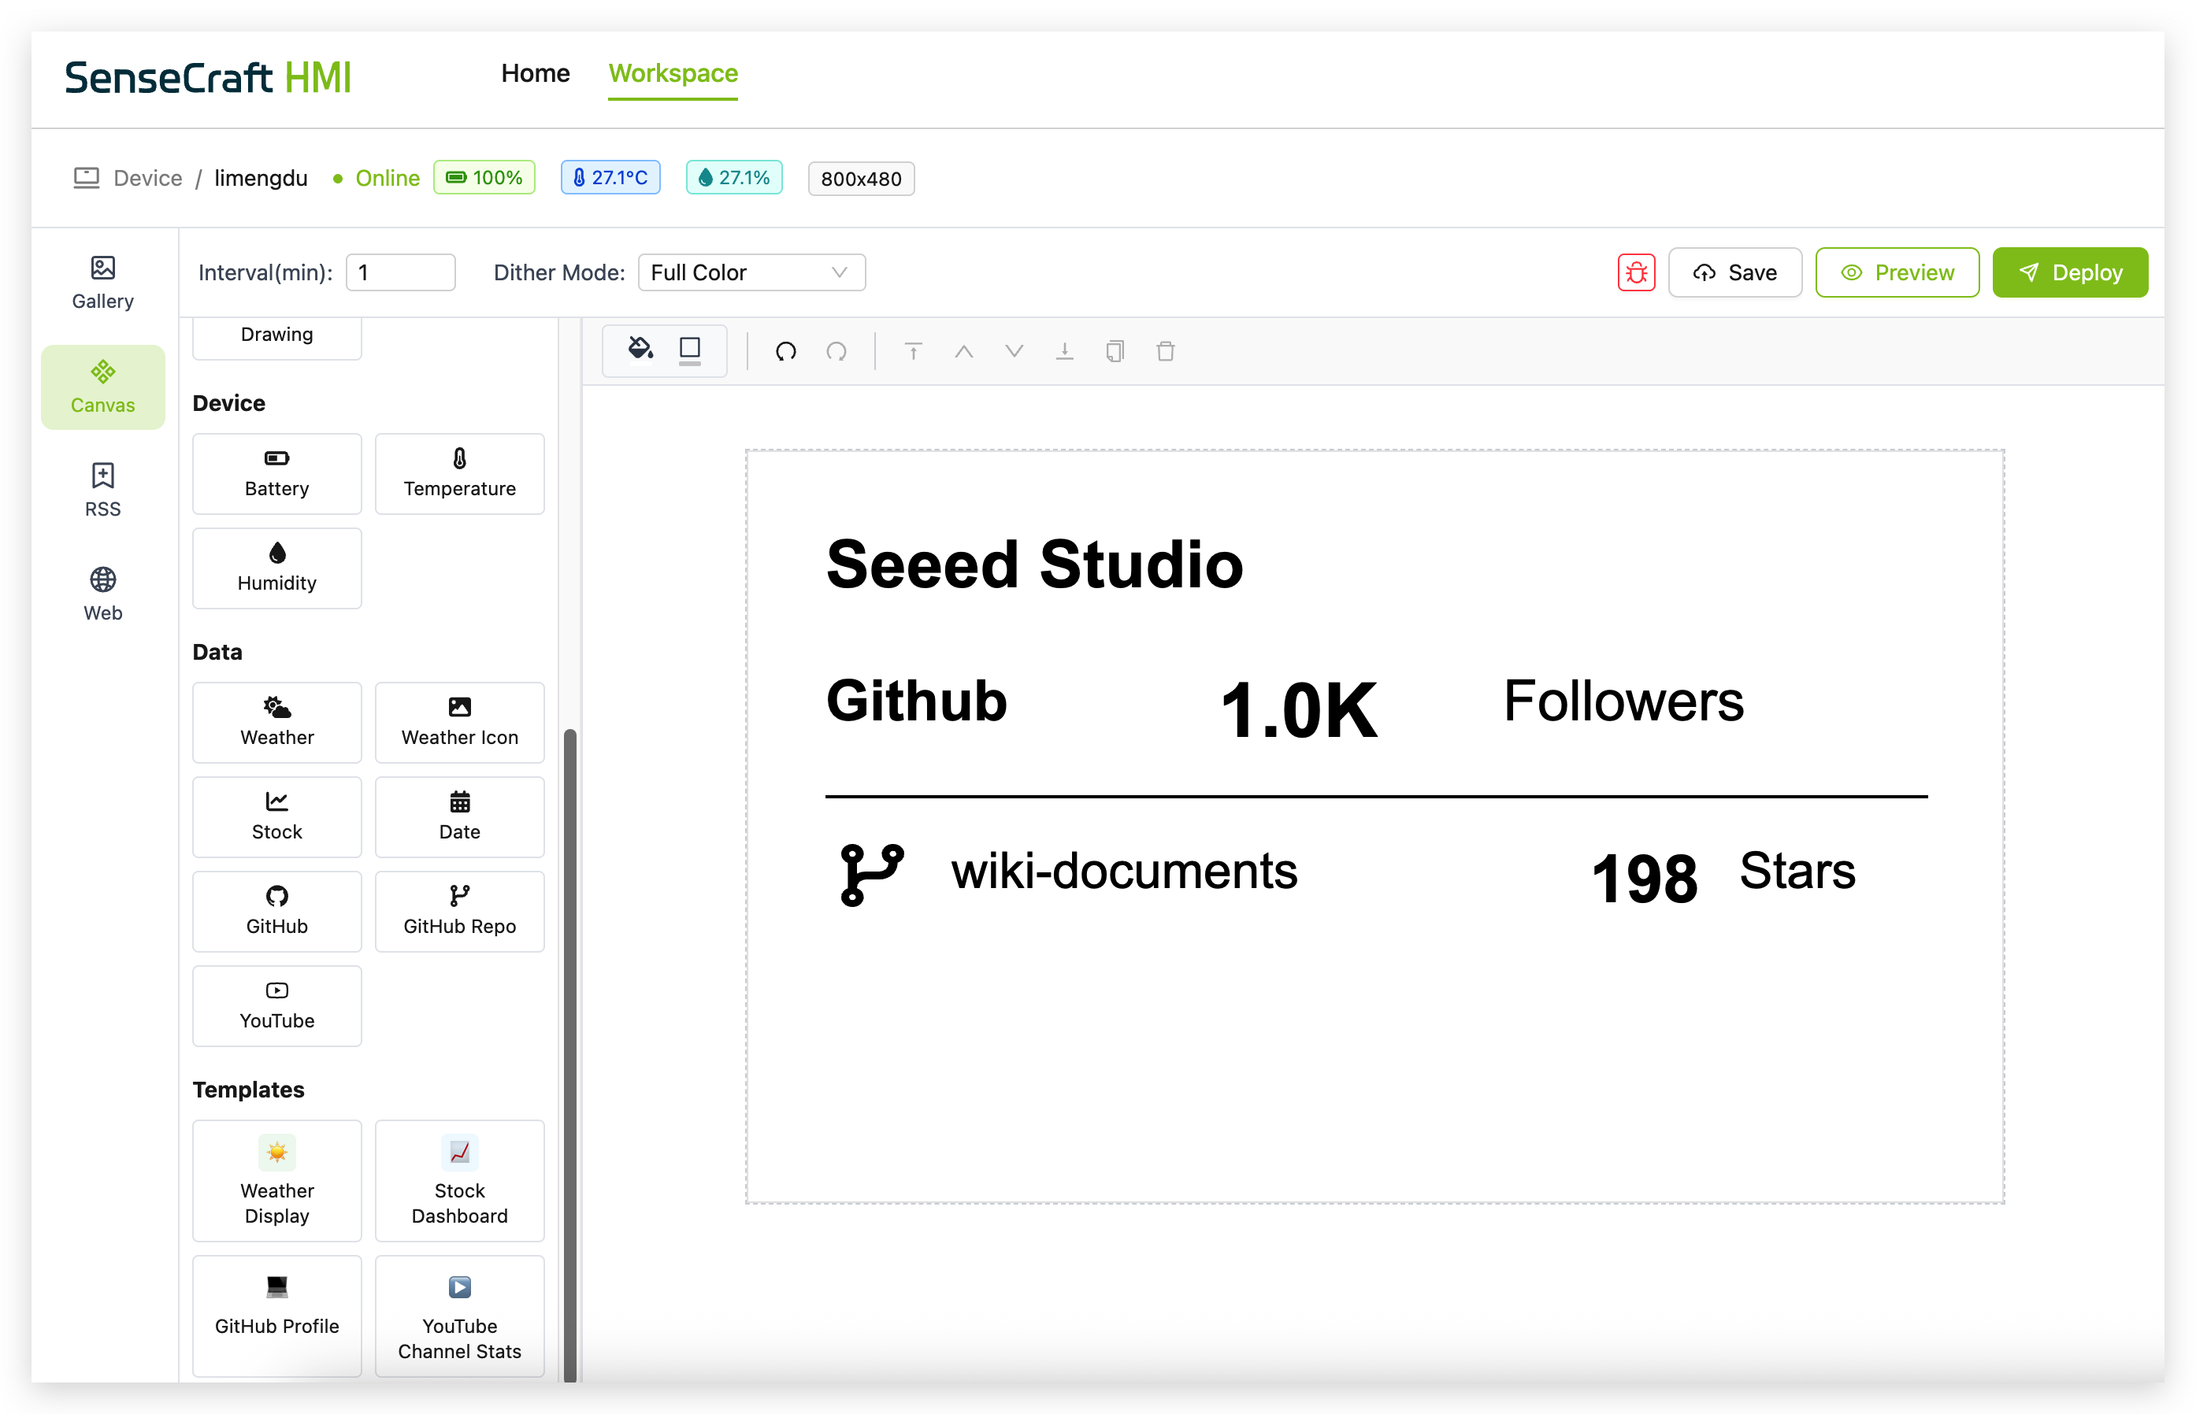The image size is (2196, 1414).
Task: Add a Battery widget
Action: [x=276, y=474]
